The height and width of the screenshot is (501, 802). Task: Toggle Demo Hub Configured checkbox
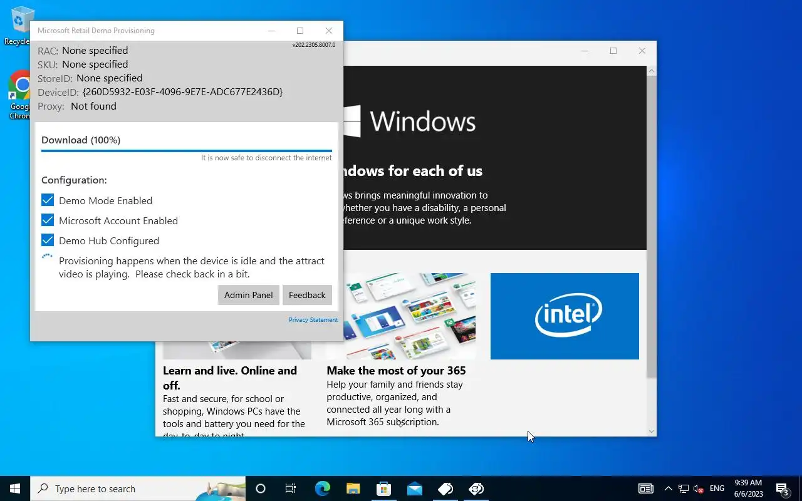[x=48, y=240]
